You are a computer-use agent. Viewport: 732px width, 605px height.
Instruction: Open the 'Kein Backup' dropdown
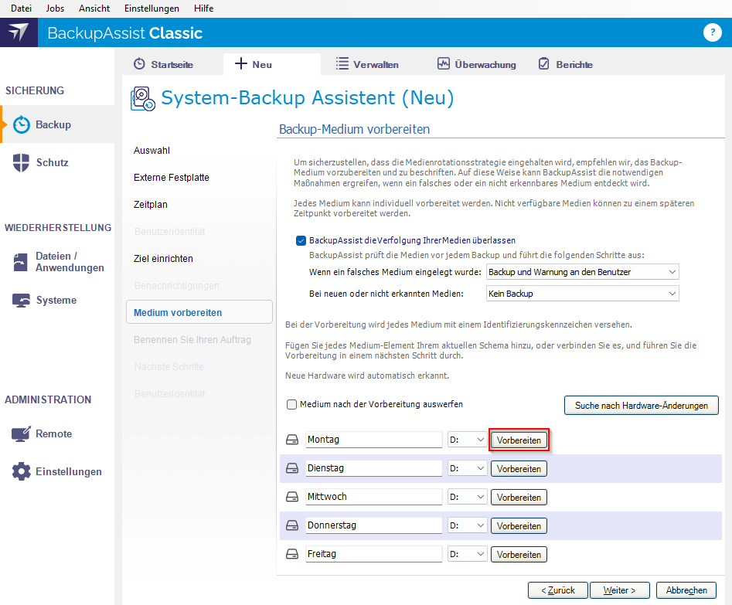point(582,294)
